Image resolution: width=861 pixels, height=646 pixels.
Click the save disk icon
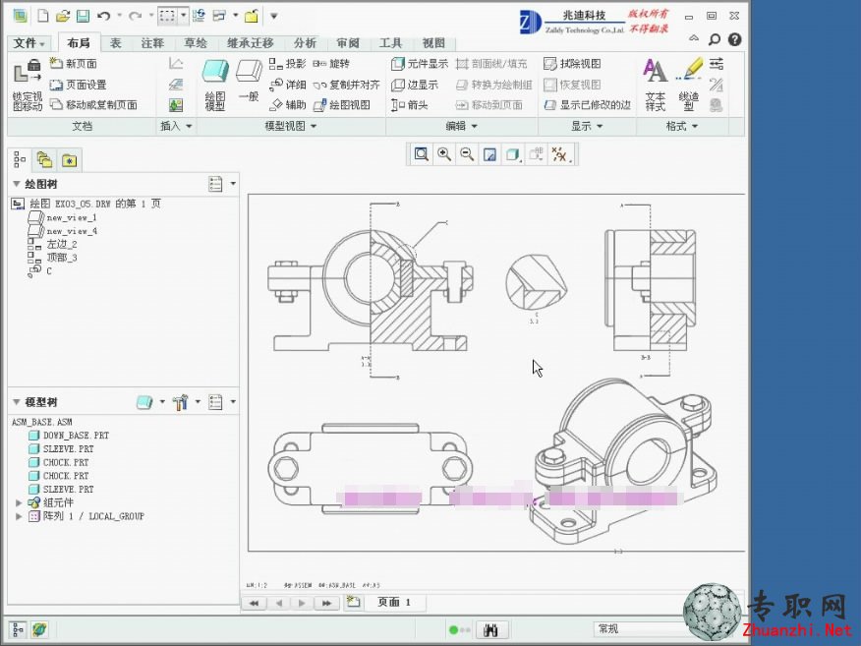[83, 16]
